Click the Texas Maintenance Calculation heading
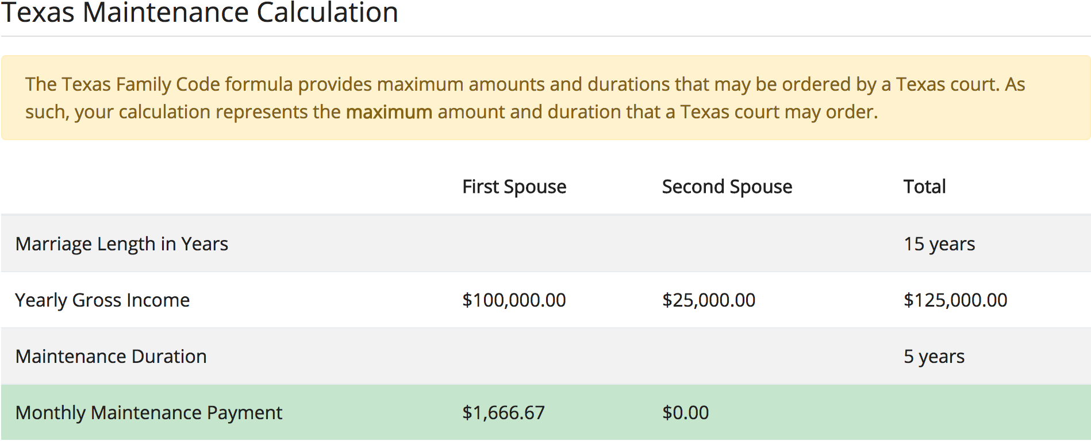 [199, 13]
